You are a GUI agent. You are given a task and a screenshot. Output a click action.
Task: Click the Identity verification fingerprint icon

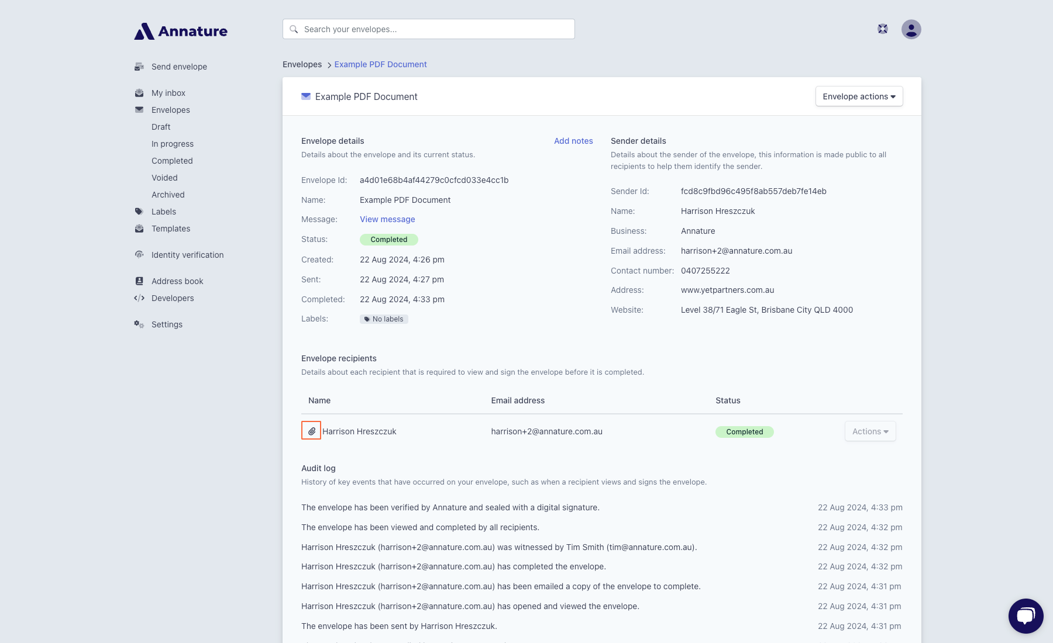coord(139,255)
